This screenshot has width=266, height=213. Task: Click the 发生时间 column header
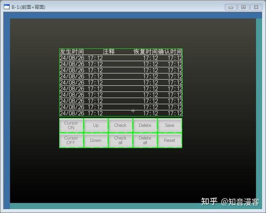pyautogui.click(x=72, y=52)
